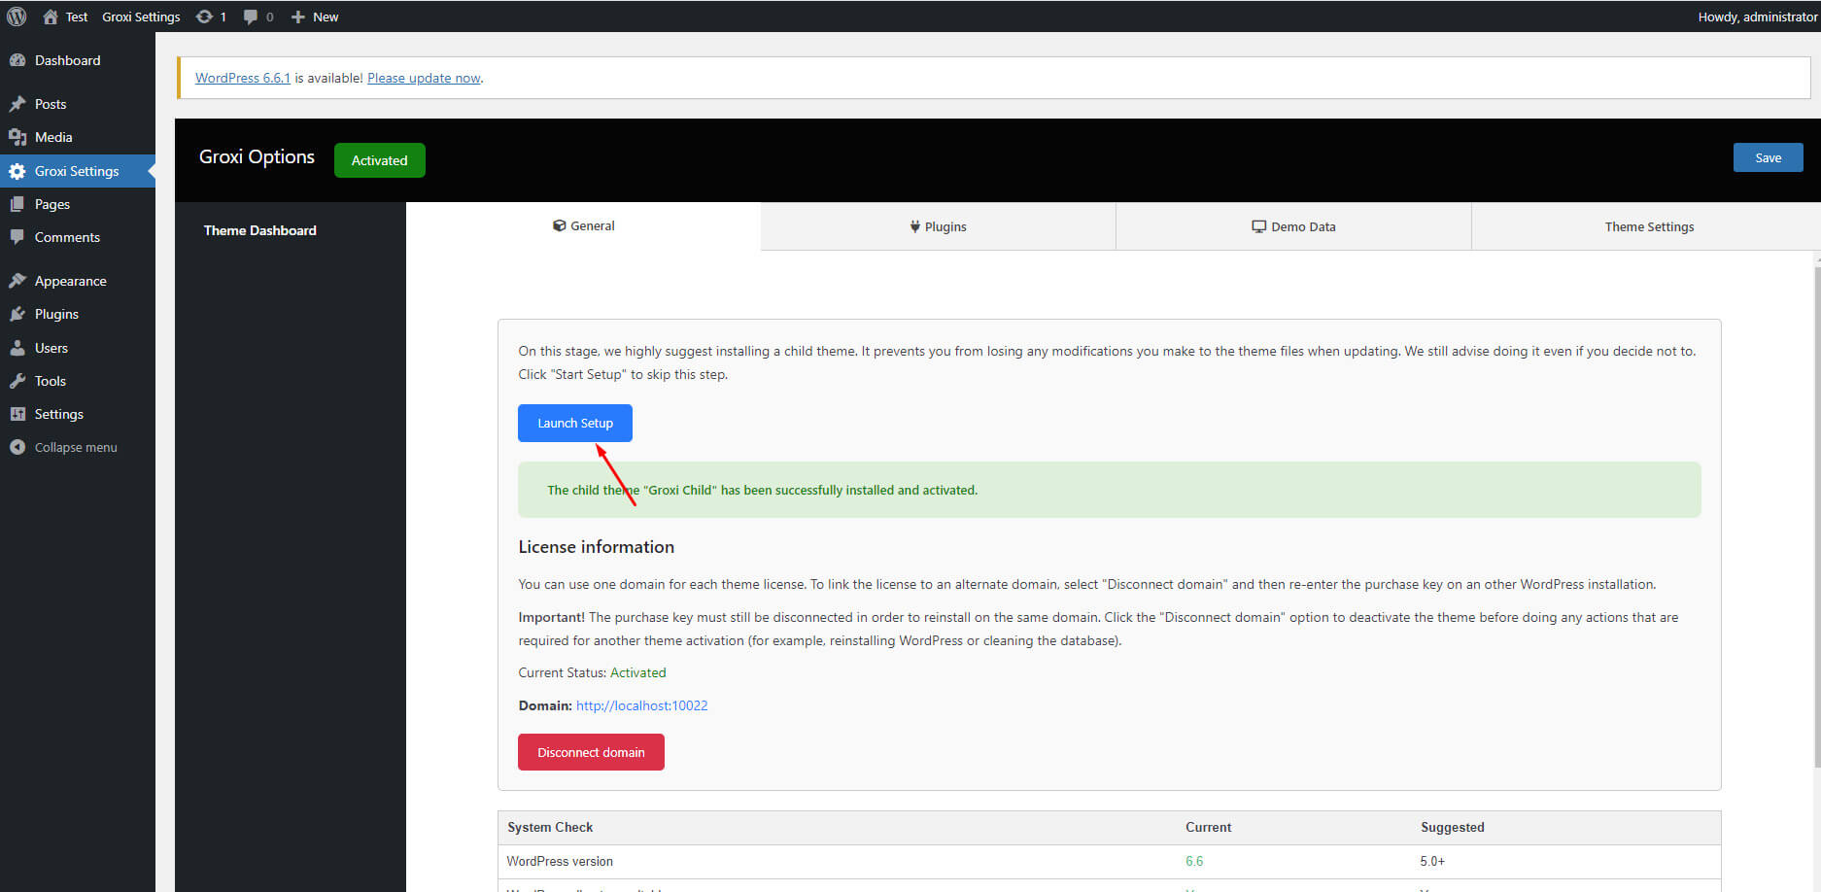This screenshot has height=892, width=1821.
Task: Click the 5.0+ suggested value
Action: (1432, 861)
